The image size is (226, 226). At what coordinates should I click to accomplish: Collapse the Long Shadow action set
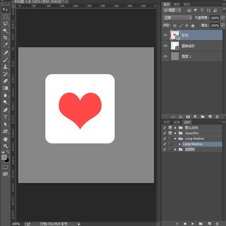[175, 139]
